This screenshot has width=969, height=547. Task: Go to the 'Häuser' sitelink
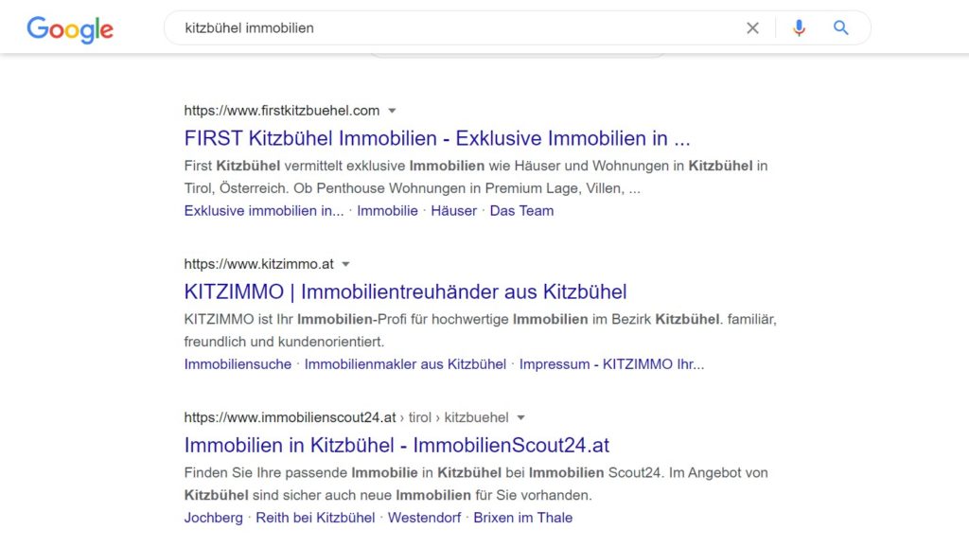454,211
